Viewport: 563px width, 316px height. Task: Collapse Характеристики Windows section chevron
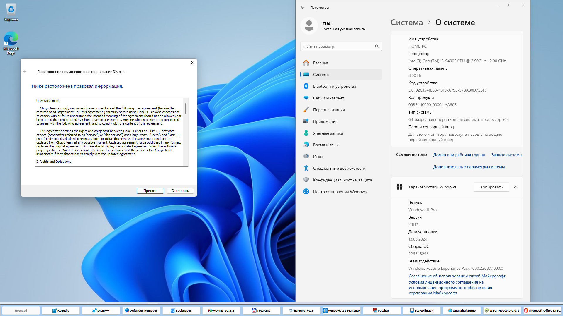[516, 187]
